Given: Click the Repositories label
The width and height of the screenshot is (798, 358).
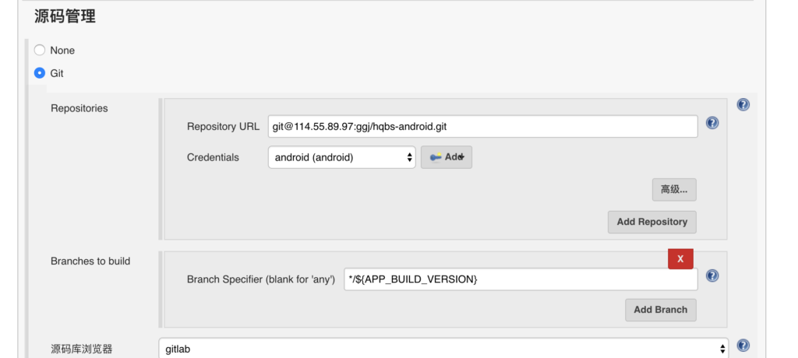Looking at the screenshot, I should point(79,108).
